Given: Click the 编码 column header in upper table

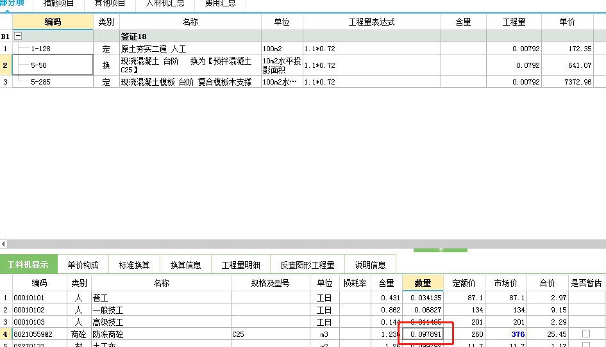Looking at the screenshot, I should click(53, 22).
